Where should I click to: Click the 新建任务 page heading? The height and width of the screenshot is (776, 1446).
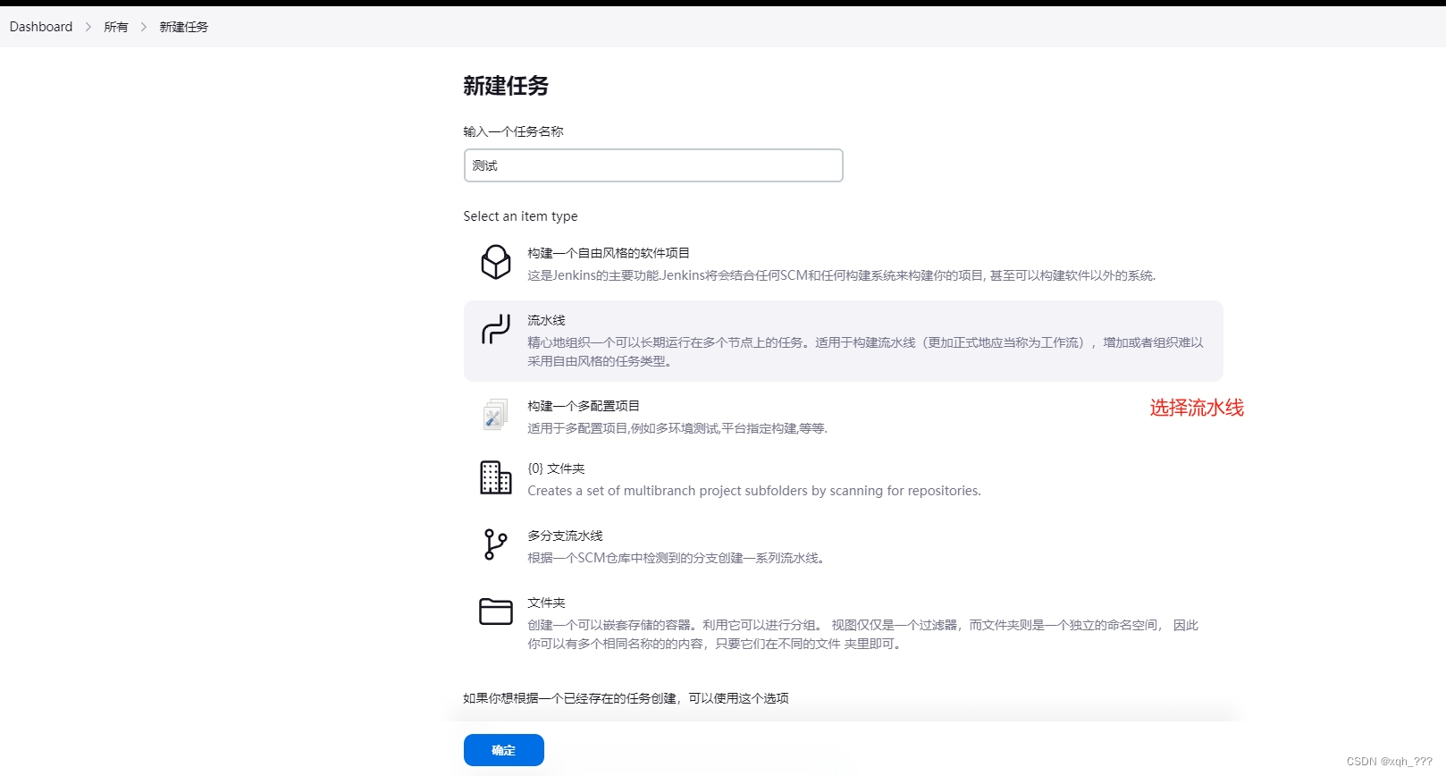tap(506, 86)
